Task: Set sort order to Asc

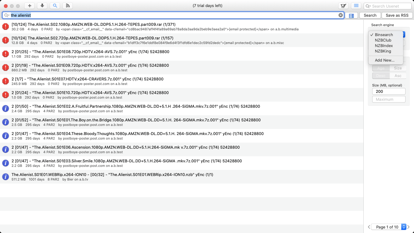Action: pyautogui.click(x=398, y=76)
